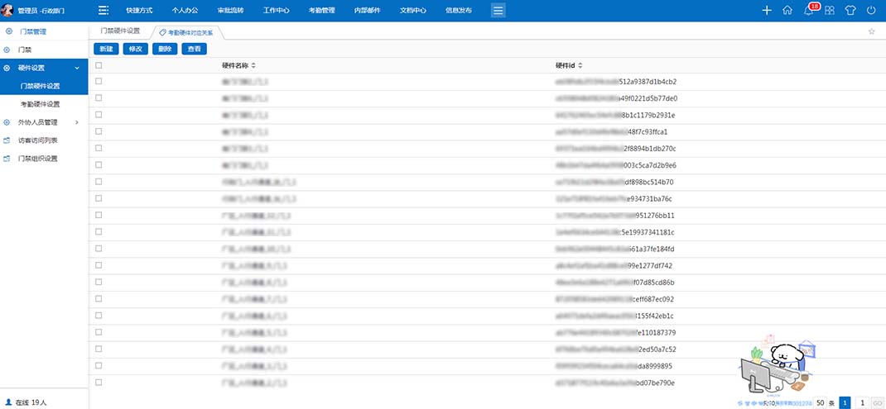The height and width of the screenshot is (409, 886).
Task: Check the first row's checkbox
Action: [x=99, y=82]
